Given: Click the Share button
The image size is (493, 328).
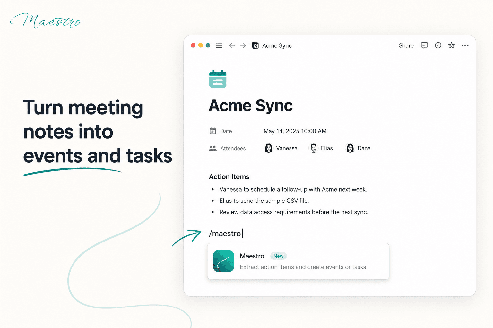Looking at the screenshot, I should pyautogui.click(x=406, y=45).
